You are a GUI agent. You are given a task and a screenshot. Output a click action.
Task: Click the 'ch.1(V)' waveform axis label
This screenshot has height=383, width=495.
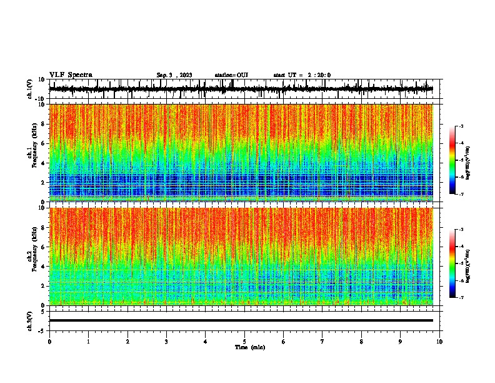(x=30, y=89)
